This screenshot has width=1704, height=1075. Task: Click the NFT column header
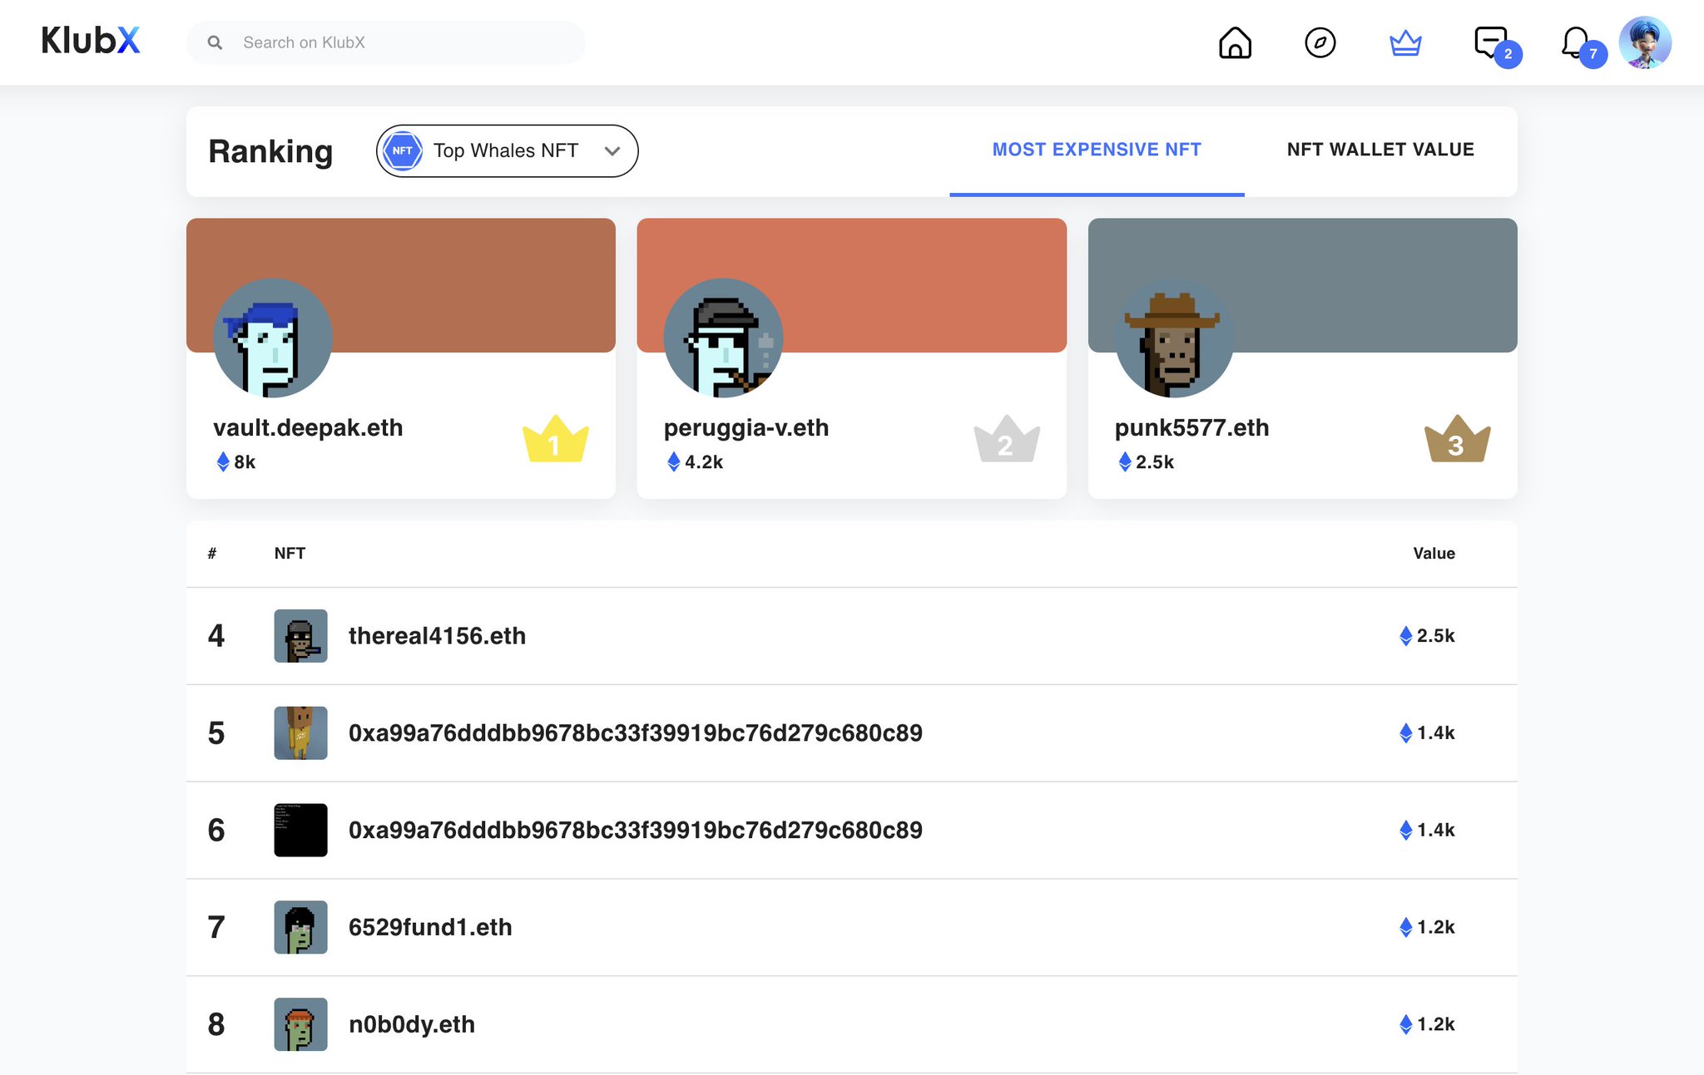[x=290, y=553]
